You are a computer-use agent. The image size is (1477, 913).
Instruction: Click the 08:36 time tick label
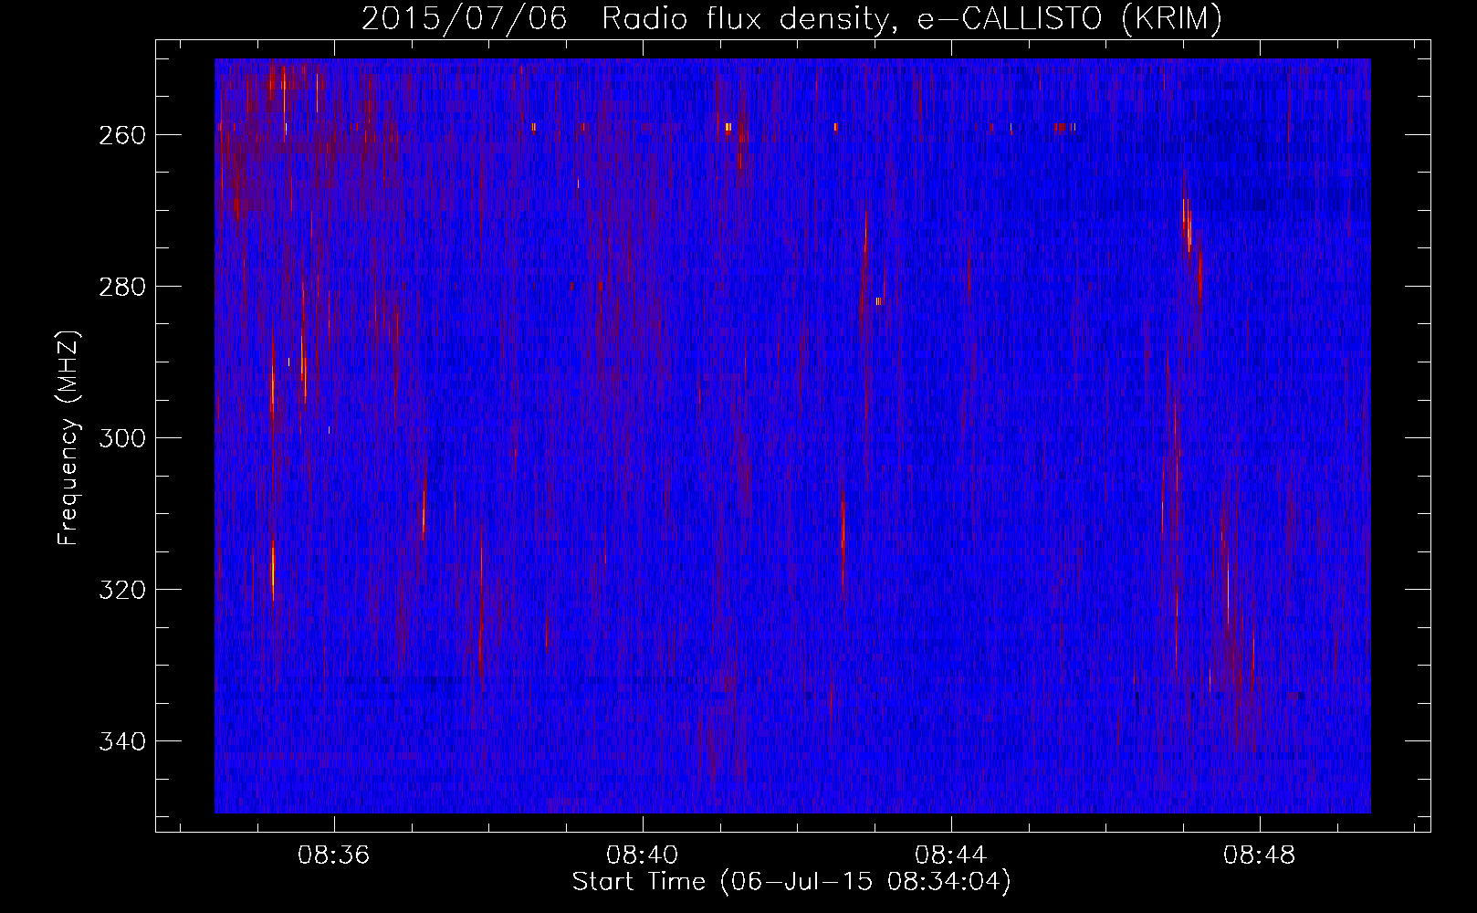[334, 855]
